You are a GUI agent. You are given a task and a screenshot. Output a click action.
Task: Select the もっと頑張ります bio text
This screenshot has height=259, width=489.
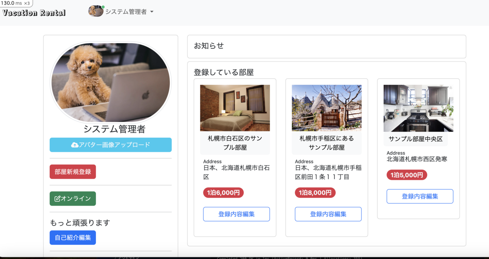(80, 223)
